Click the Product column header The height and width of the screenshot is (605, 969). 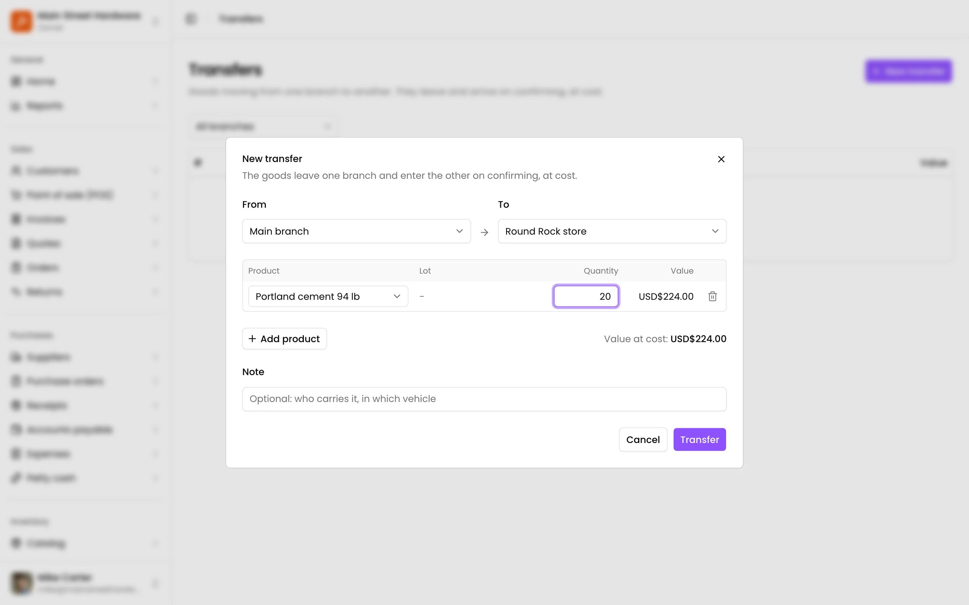tap(264, 271)
